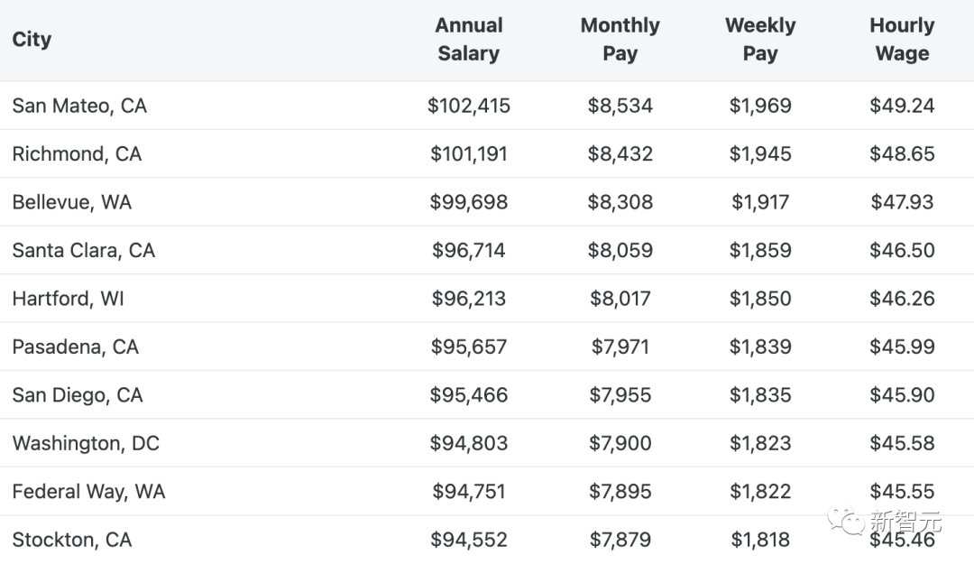Click the 新智元 watermark text
Viewport: 974px width, 564px height.
(905, 522)
